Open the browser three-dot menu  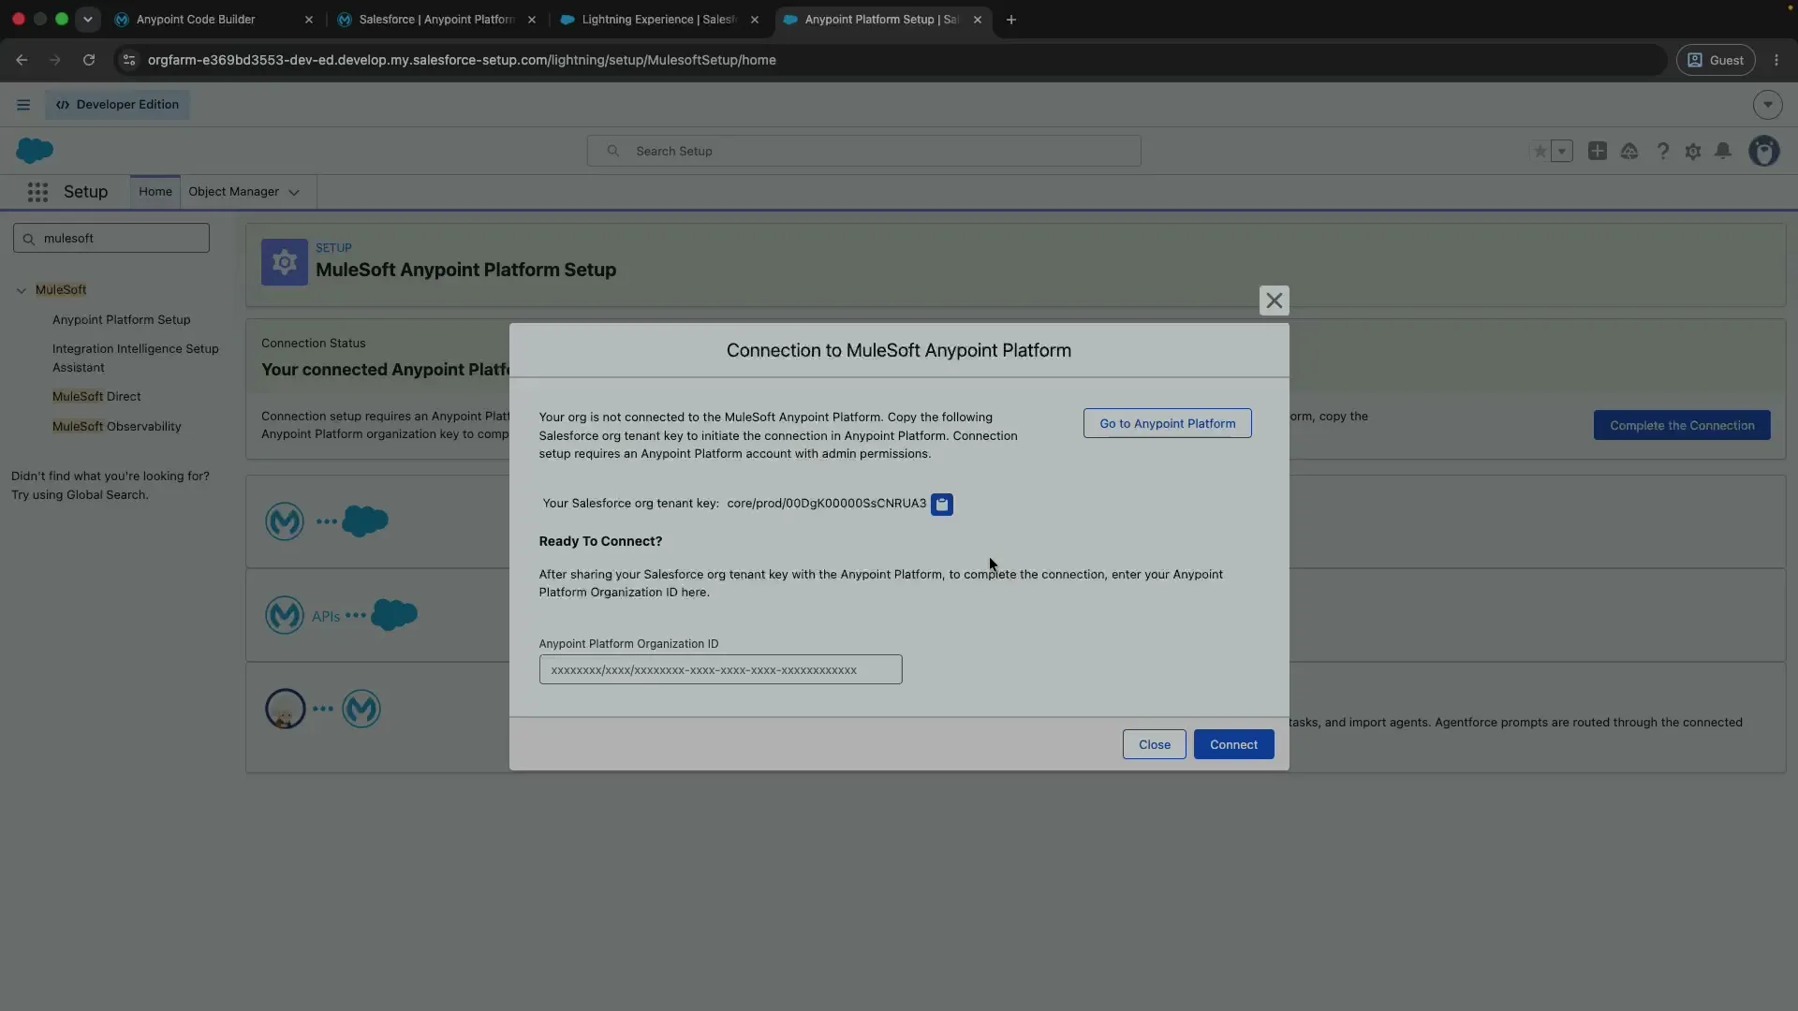click(x=1776, y=60)
